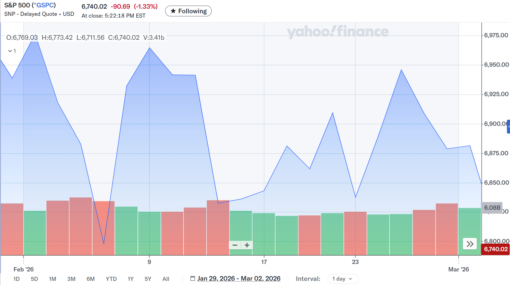Viewport: 510px width, 285px height.
Task: Click the calendar icon beside date range
Action: pos(193,278)
